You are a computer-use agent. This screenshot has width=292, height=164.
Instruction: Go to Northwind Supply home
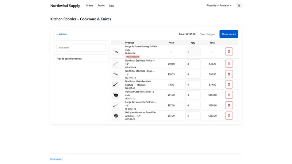tap(65, 6)
